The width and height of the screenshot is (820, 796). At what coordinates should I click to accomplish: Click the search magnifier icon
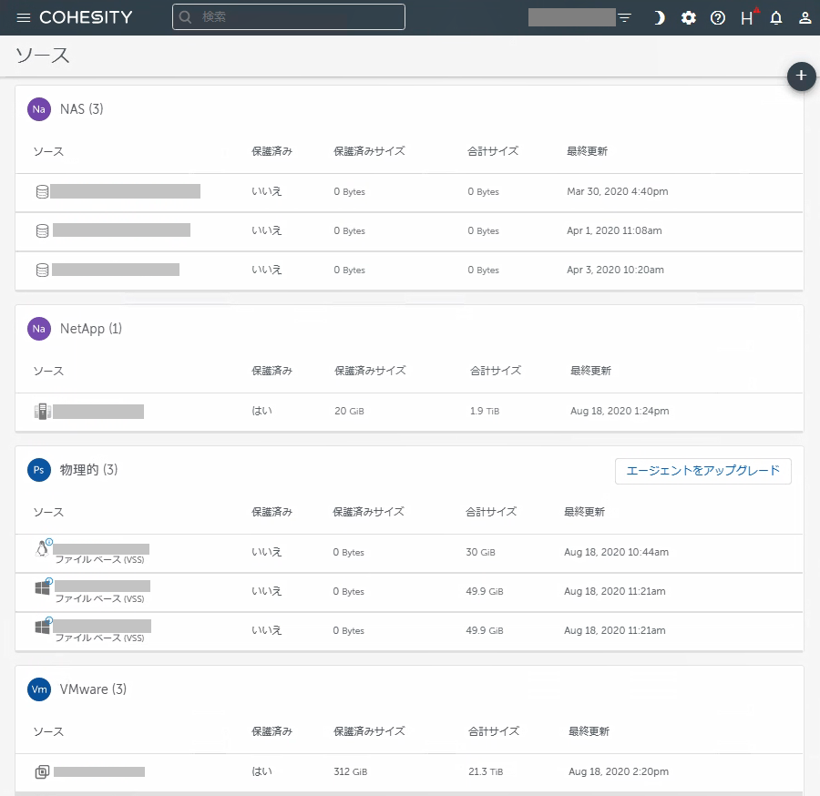point(185,17)
